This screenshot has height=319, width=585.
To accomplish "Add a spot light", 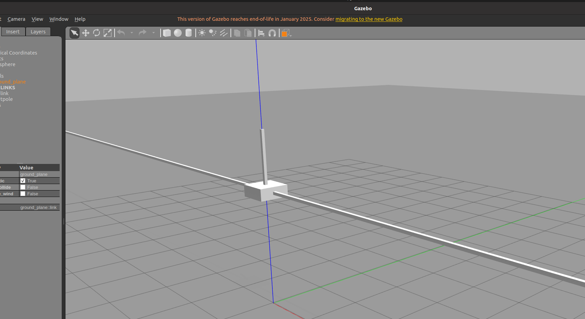I will pyautogui.click(x=213, y=33).
